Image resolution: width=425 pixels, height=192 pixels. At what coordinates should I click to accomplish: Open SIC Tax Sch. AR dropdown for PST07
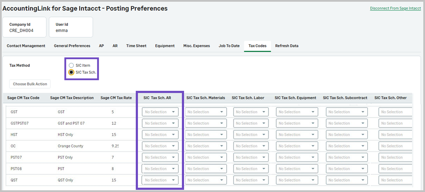click(160, 157)
